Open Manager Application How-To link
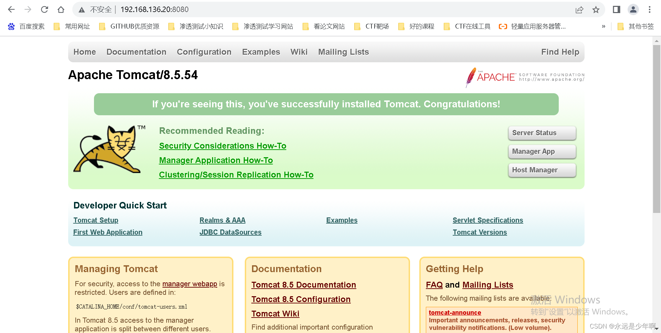Screen dimensions: 661x333 [216, 160]
